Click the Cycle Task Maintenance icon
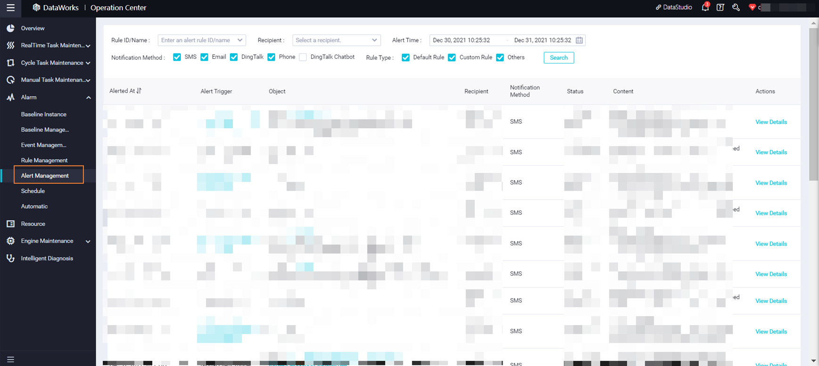This screenshot has height=366, width=819. [x=10, y=63]
